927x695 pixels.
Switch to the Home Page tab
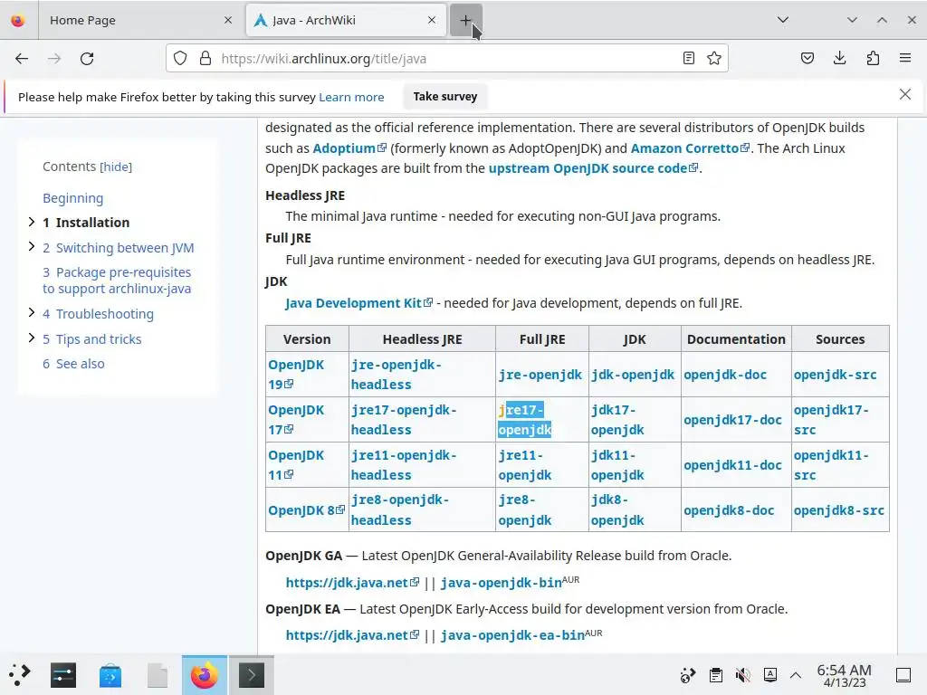[x=139, y=20]
